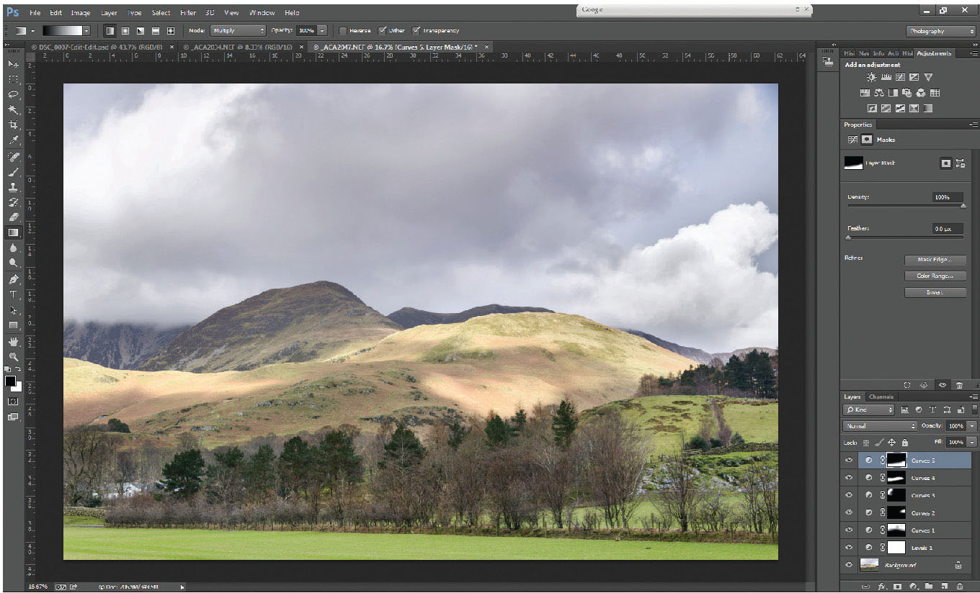Select the Rectangular Marquee tool
Screen dimensions: 980x593
click(13, 79)
